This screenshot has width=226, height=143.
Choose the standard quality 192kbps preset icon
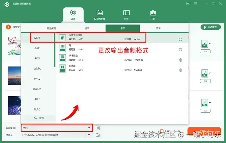62,58
